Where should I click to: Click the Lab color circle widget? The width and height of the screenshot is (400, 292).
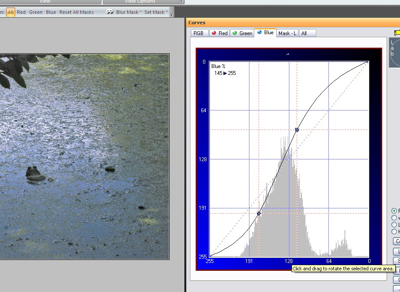[394, 53]
